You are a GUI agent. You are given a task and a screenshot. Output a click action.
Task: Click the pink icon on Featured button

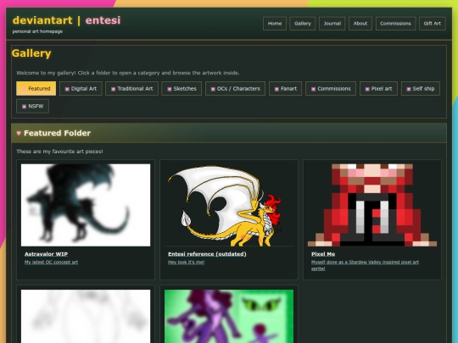click(25, 89)
